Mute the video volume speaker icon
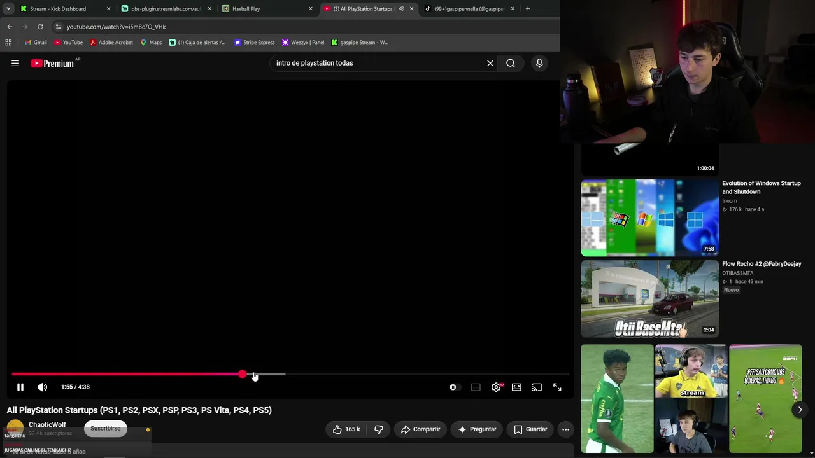This screenshot has width=815, height=458. point(43,387)
